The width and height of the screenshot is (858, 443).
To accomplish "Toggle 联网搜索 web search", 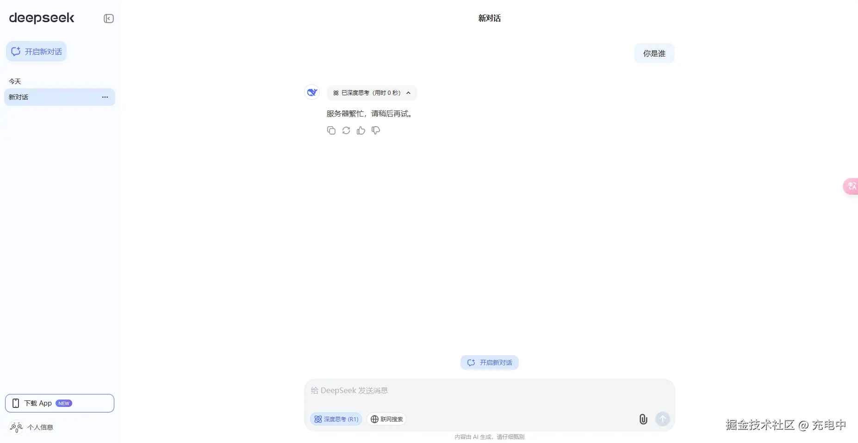I will tap(386, 419).
